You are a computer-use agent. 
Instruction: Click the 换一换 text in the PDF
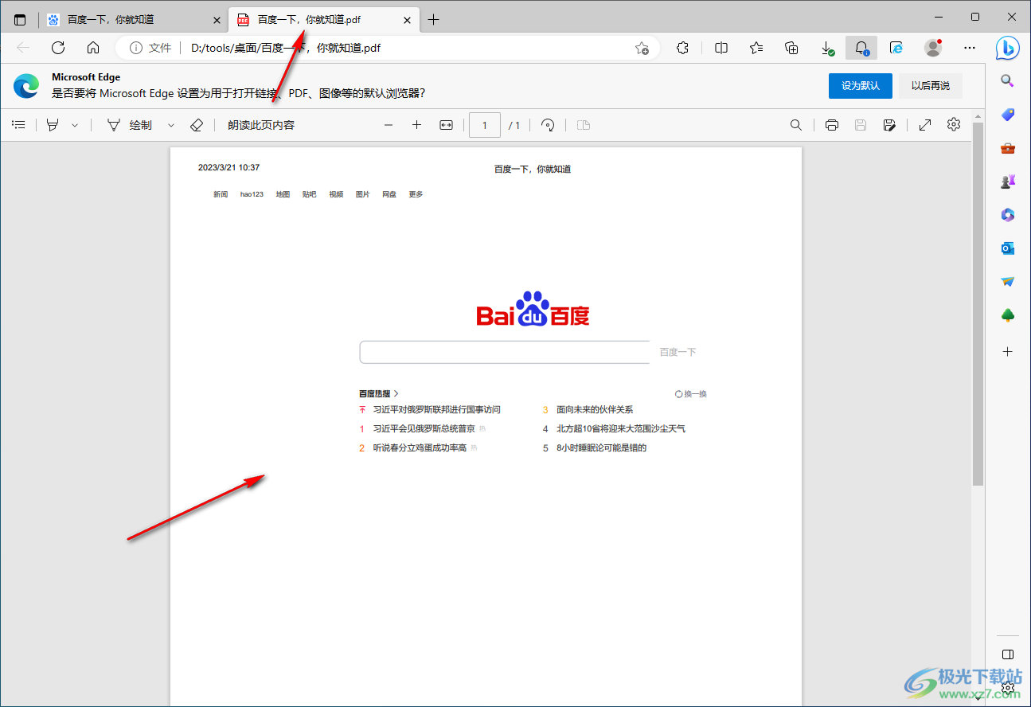[696, 394]
